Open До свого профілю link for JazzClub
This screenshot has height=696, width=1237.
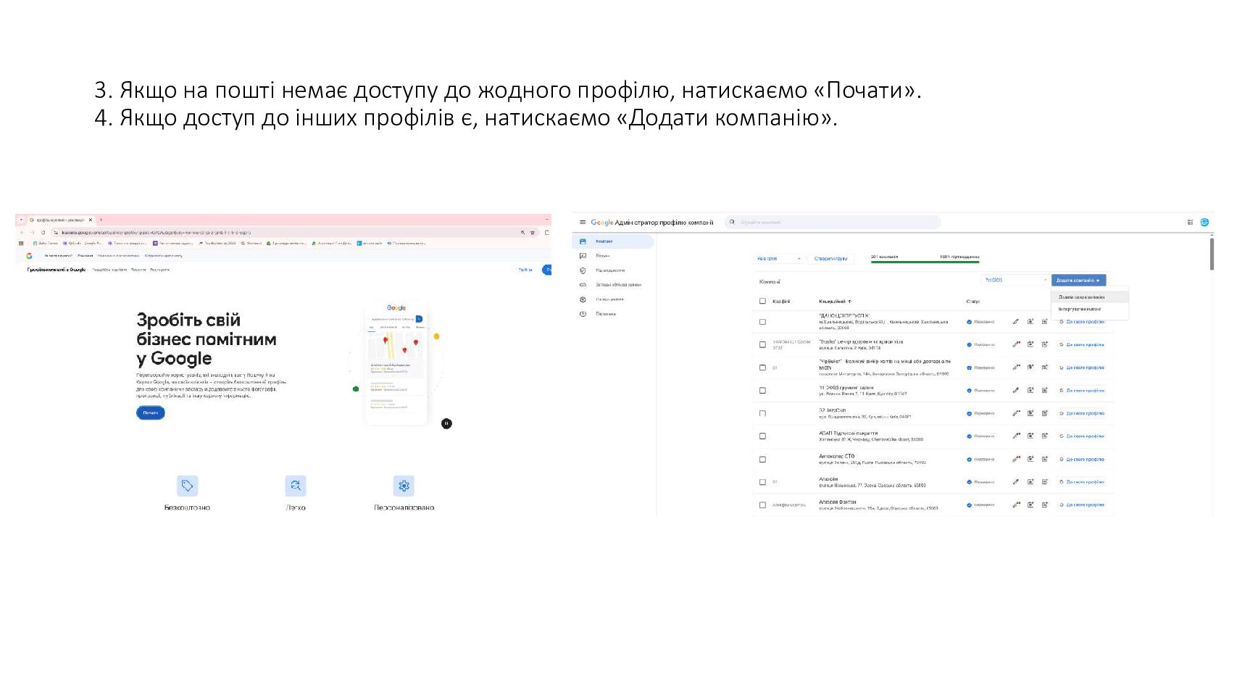pos(1082,413)
